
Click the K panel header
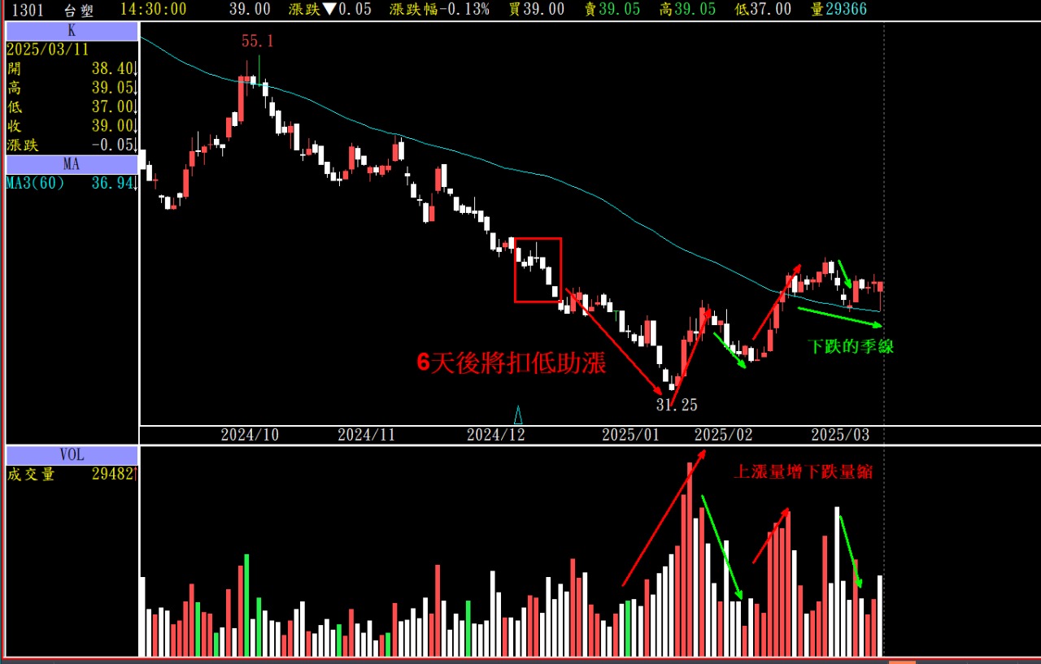coord(72,31)
